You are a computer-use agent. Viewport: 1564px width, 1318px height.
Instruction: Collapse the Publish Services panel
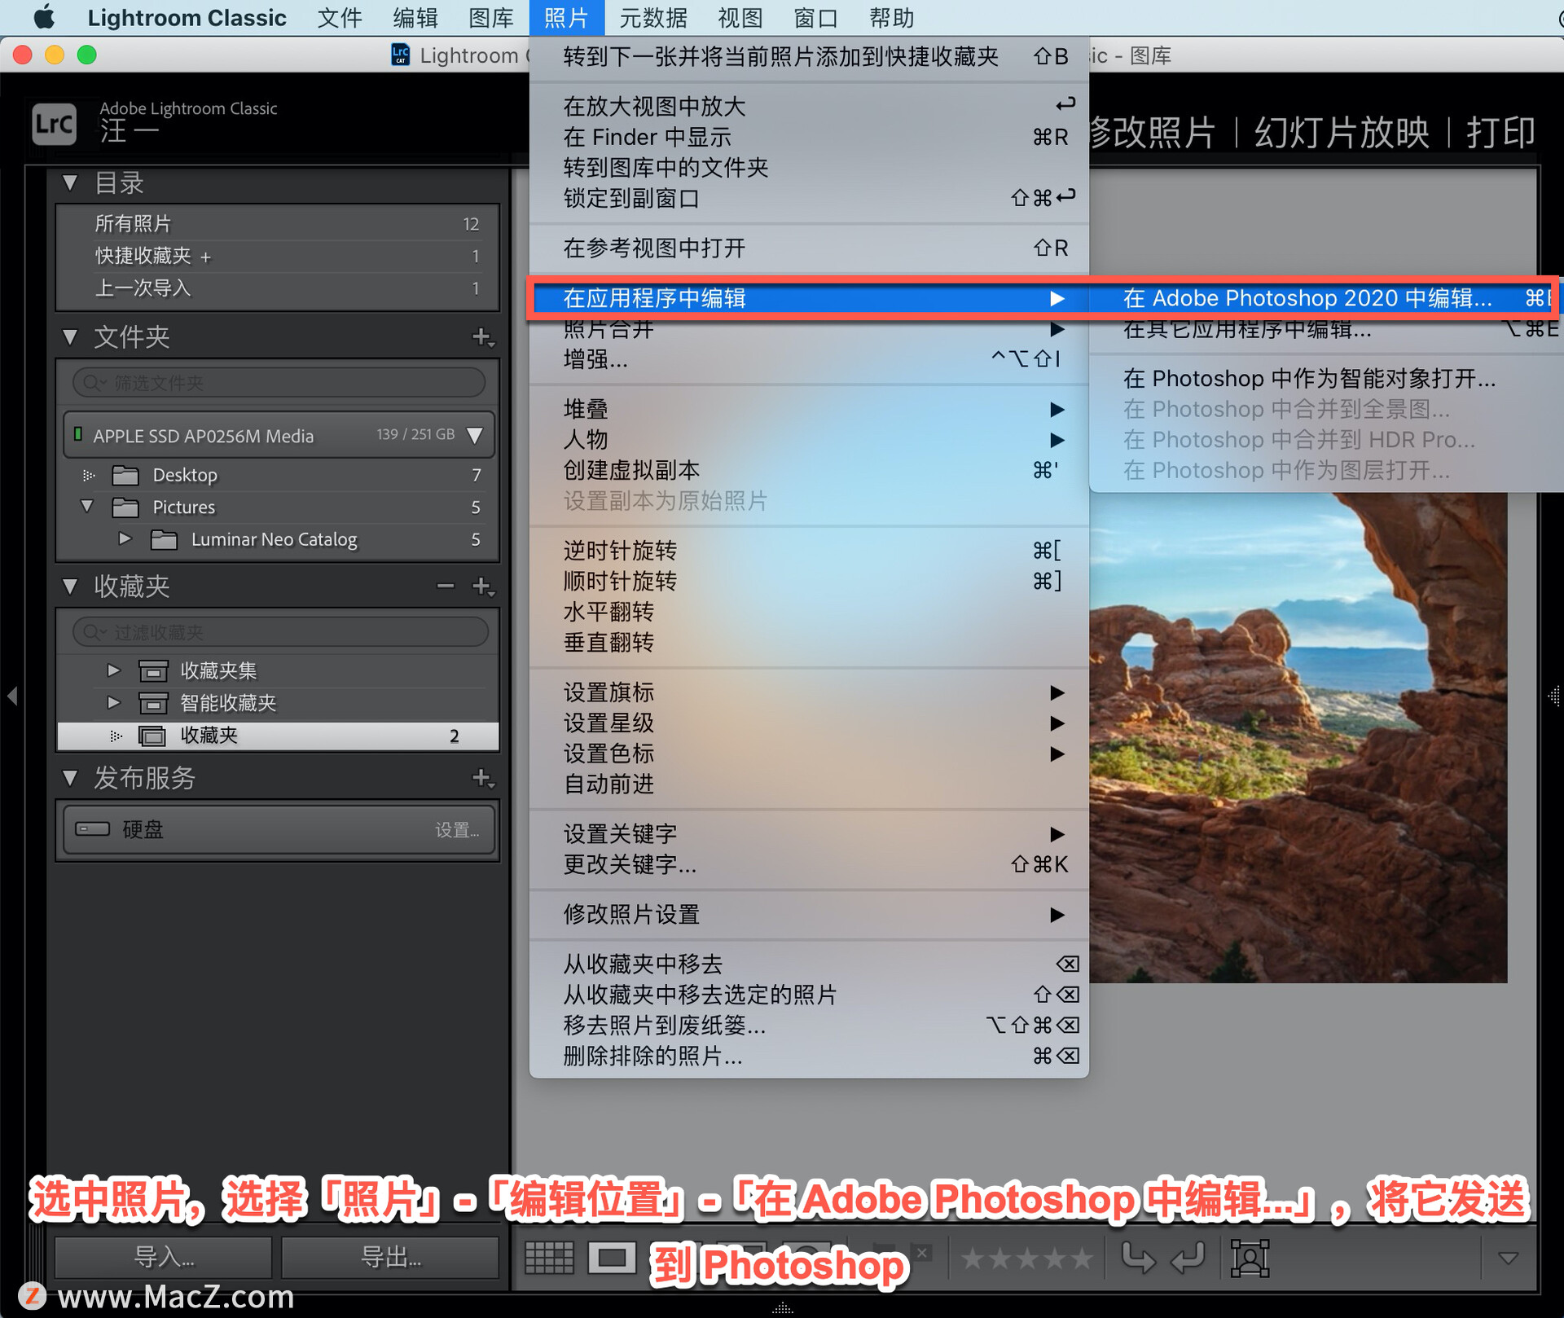tap(70, 778)
